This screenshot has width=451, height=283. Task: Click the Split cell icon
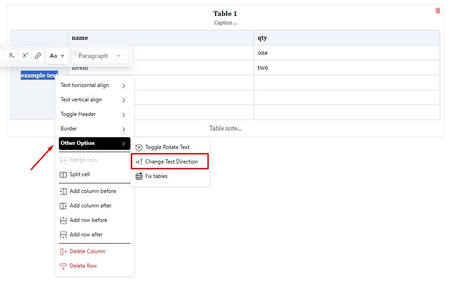pyautogui.click(x=63, y=174)
